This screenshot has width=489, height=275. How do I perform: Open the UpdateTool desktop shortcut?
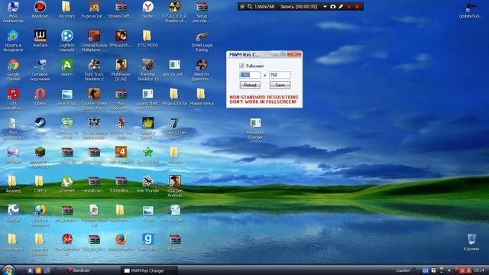pos(471,10)
